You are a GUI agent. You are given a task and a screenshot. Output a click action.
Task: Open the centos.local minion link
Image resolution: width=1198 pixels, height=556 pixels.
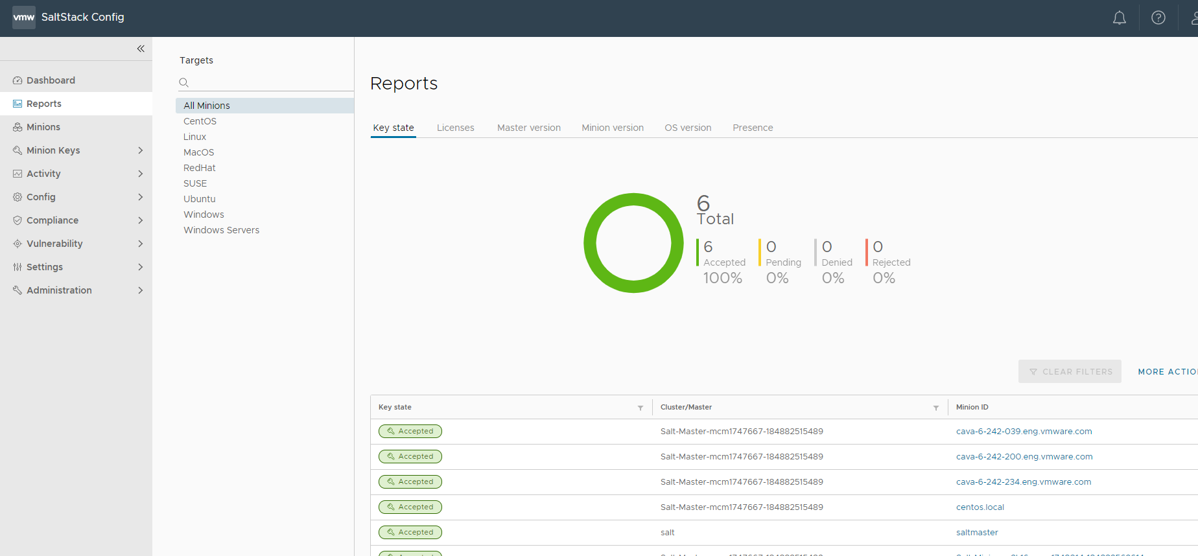[x=980, y=507]
